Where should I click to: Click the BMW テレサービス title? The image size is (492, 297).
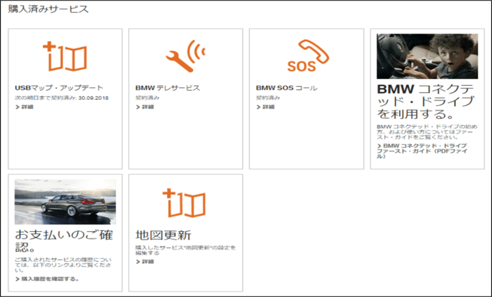(x=168, y=87)
